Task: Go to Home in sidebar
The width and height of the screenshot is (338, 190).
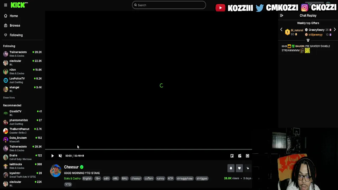Action: [14, 16]
